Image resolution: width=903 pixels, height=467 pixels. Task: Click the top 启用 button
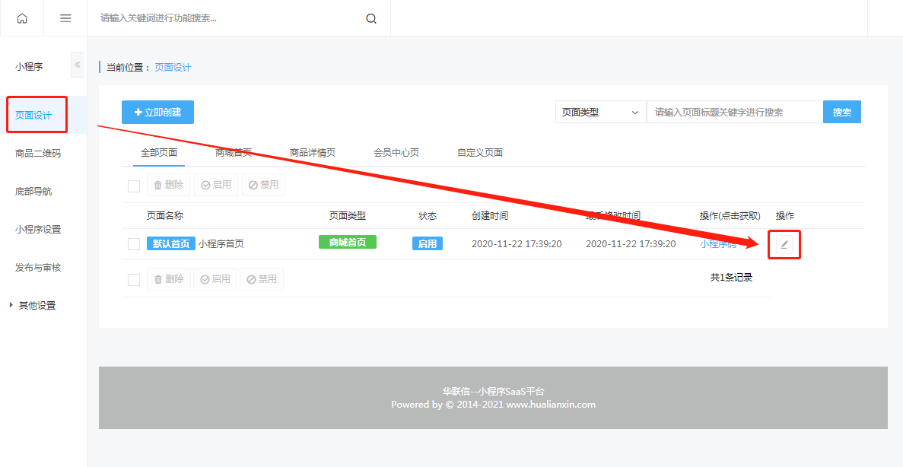(216, 185)
